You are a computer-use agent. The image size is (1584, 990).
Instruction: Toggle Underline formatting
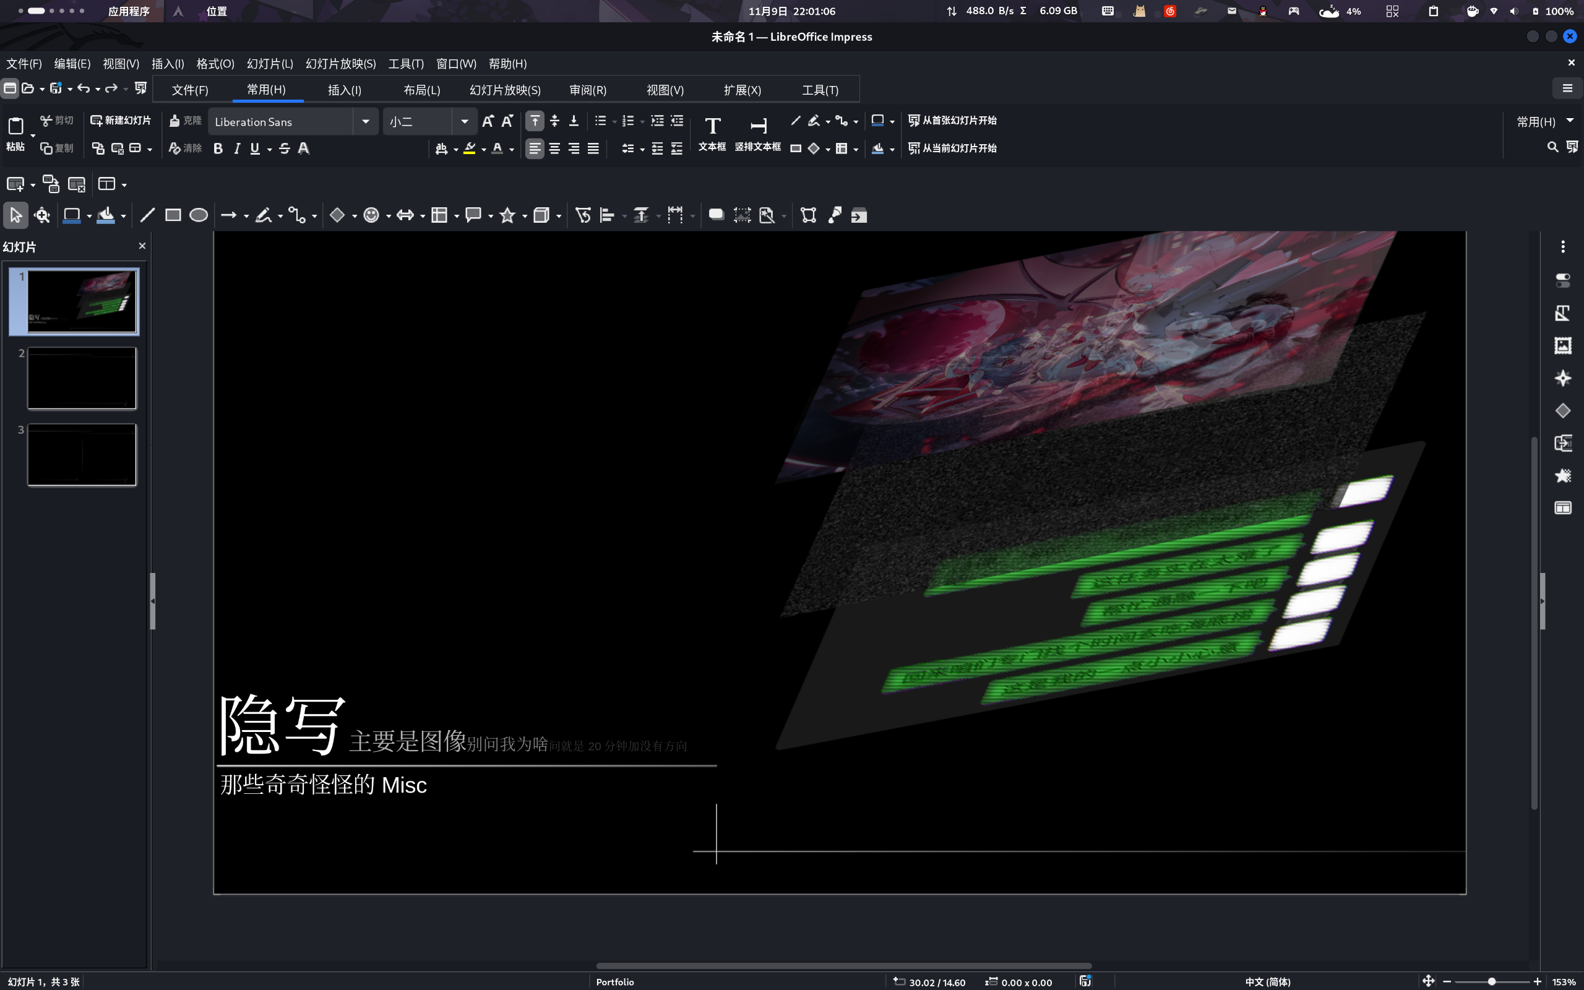tap(256, 148)
